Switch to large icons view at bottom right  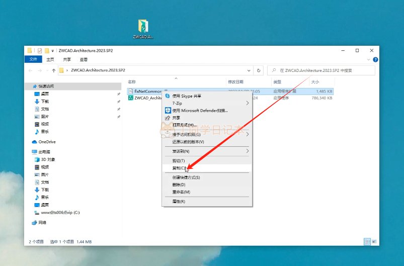[374, 241]
